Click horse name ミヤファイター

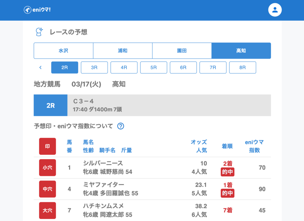click(104, 185)
